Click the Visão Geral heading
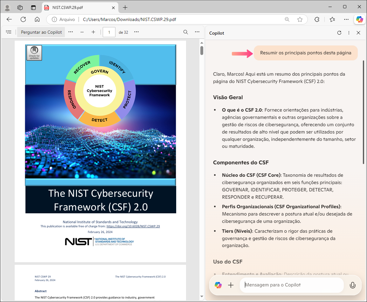 [x=228, y=97]
